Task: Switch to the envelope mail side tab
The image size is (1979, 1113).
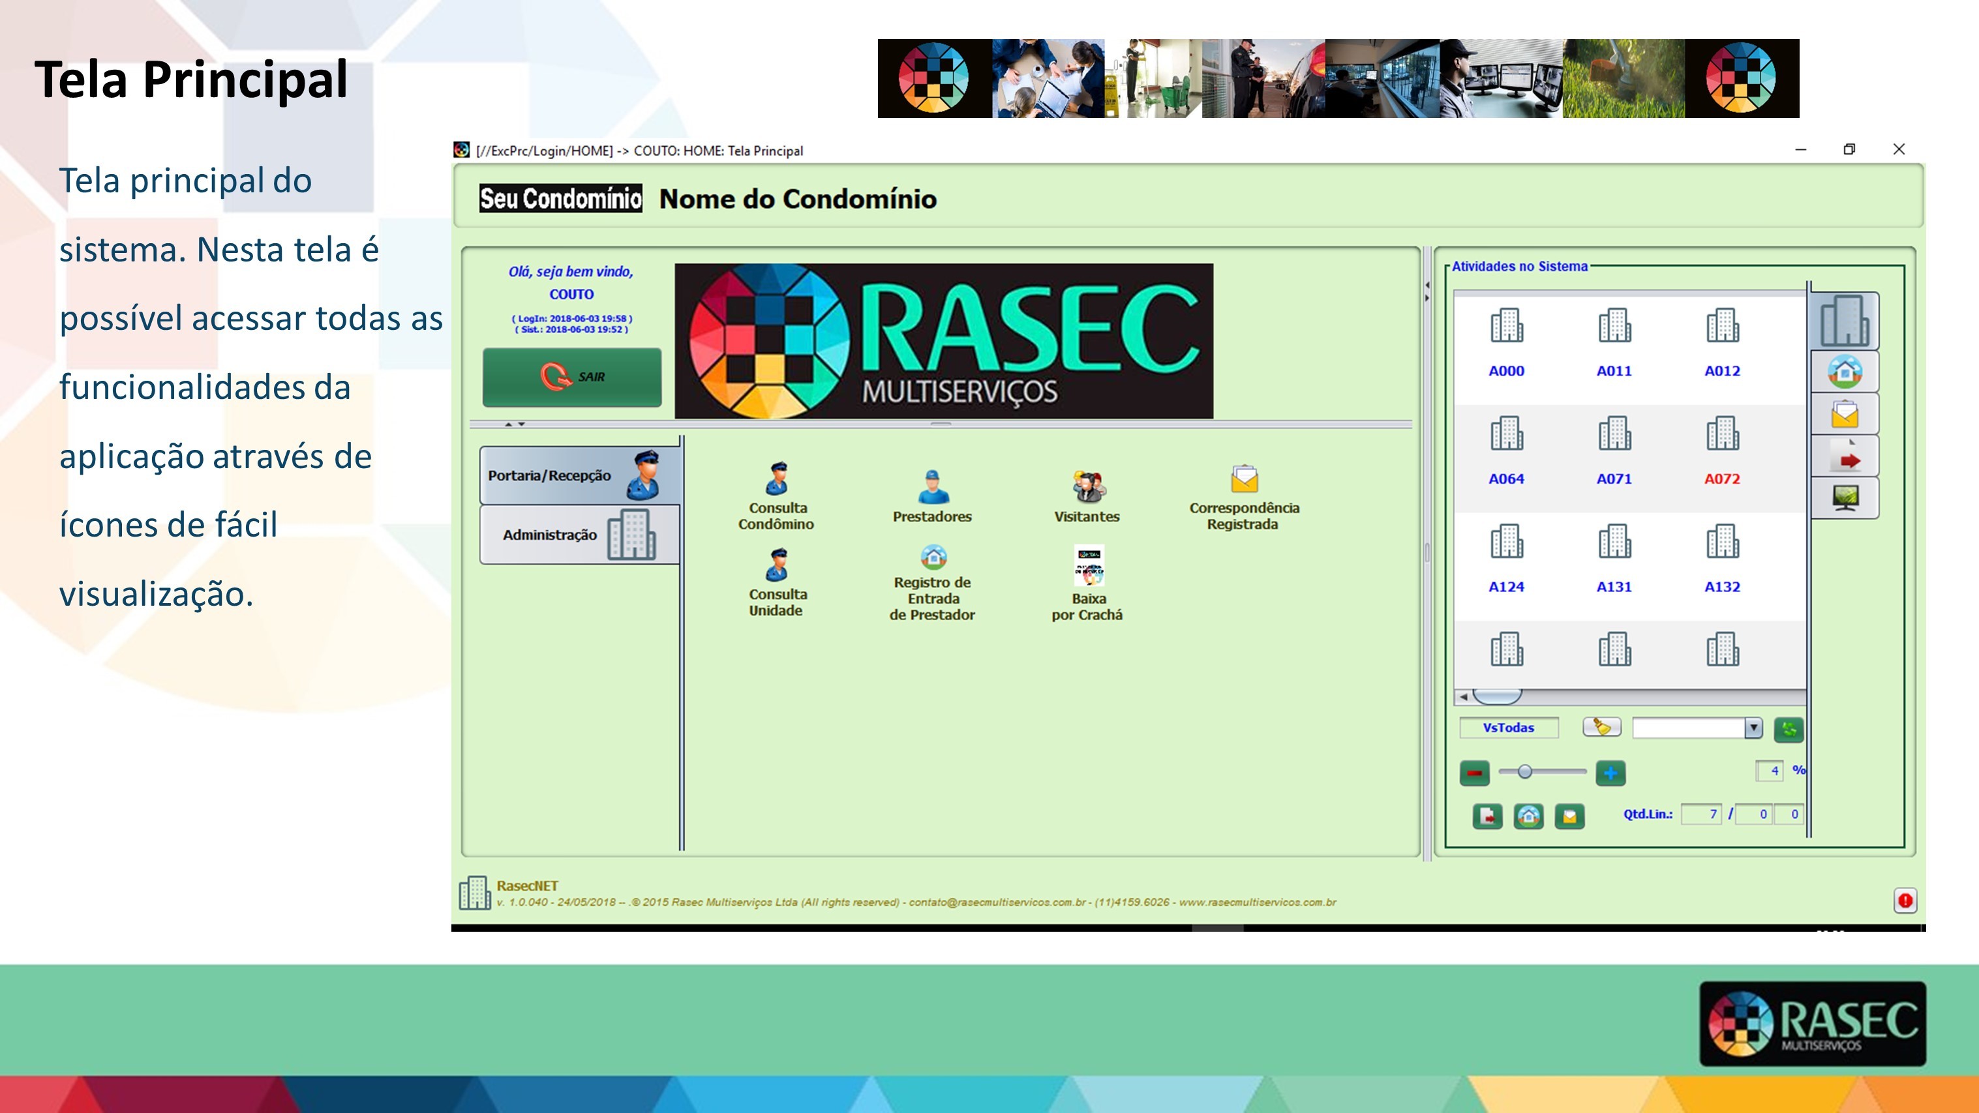Action: [1845, 415]
